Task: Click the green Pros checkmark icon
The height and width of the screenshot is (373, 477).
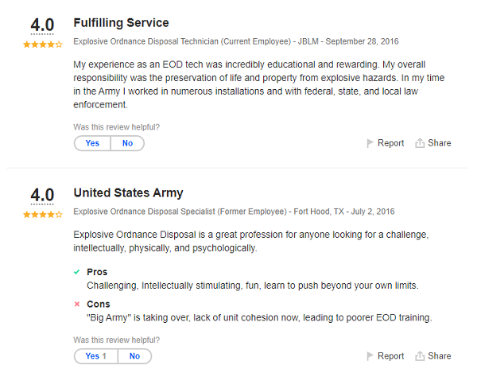Action: click(77, 272)
